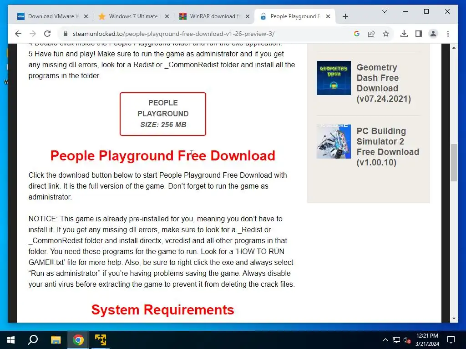Click the Chrome taskbar icon

[78, 340]
